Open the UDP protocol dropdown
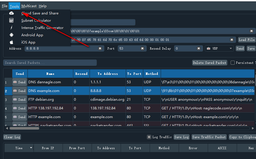The width and height of the screenshot is (256, 159). pyautogui.click(x=219, y=48)
